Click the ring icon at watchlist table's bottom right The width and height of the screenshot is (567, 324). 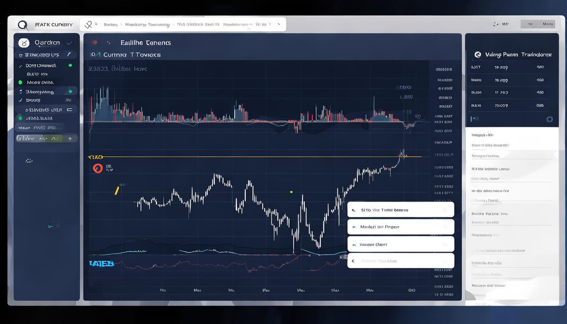(549, 119)
